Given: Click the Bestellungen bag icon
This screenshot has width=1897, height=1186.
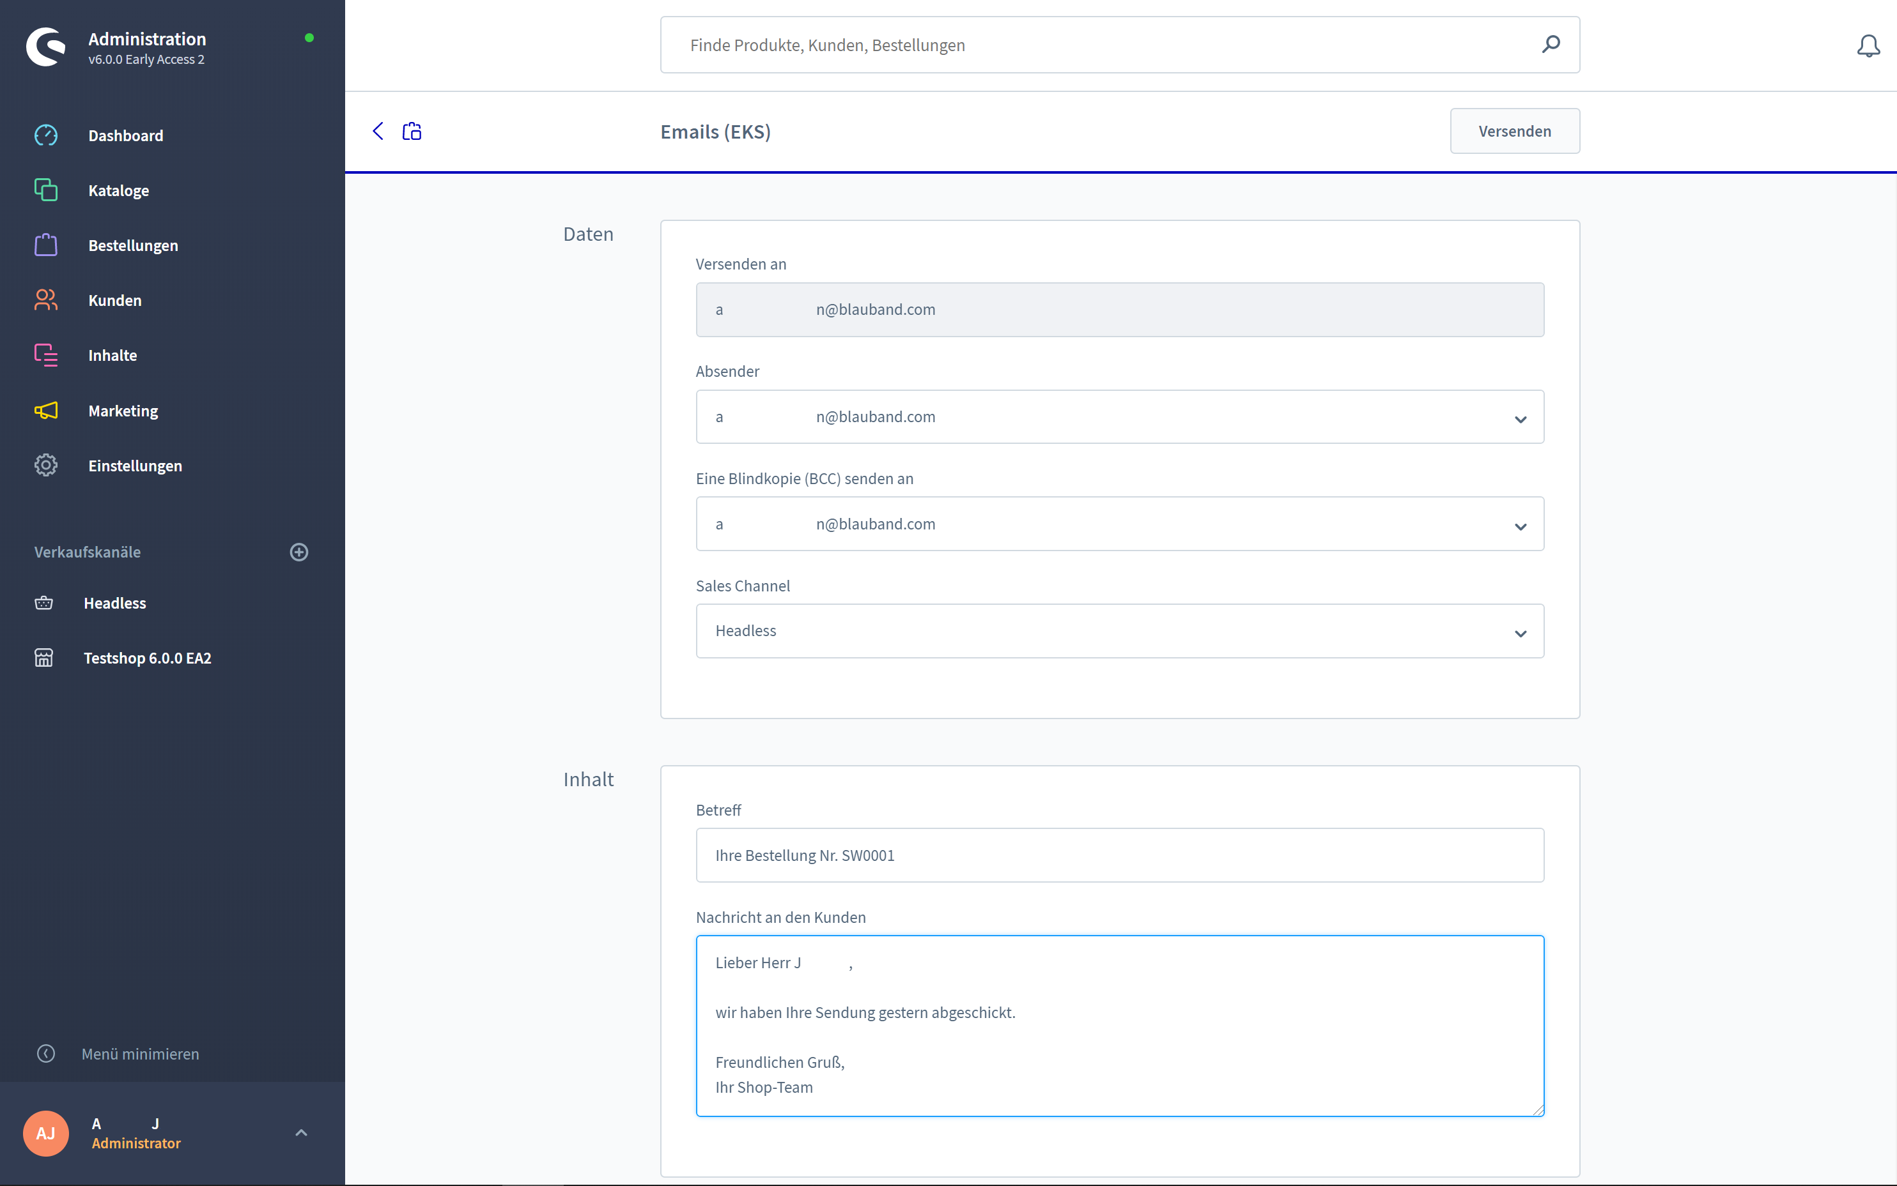Looking at the screenshot, I should 45,245.
